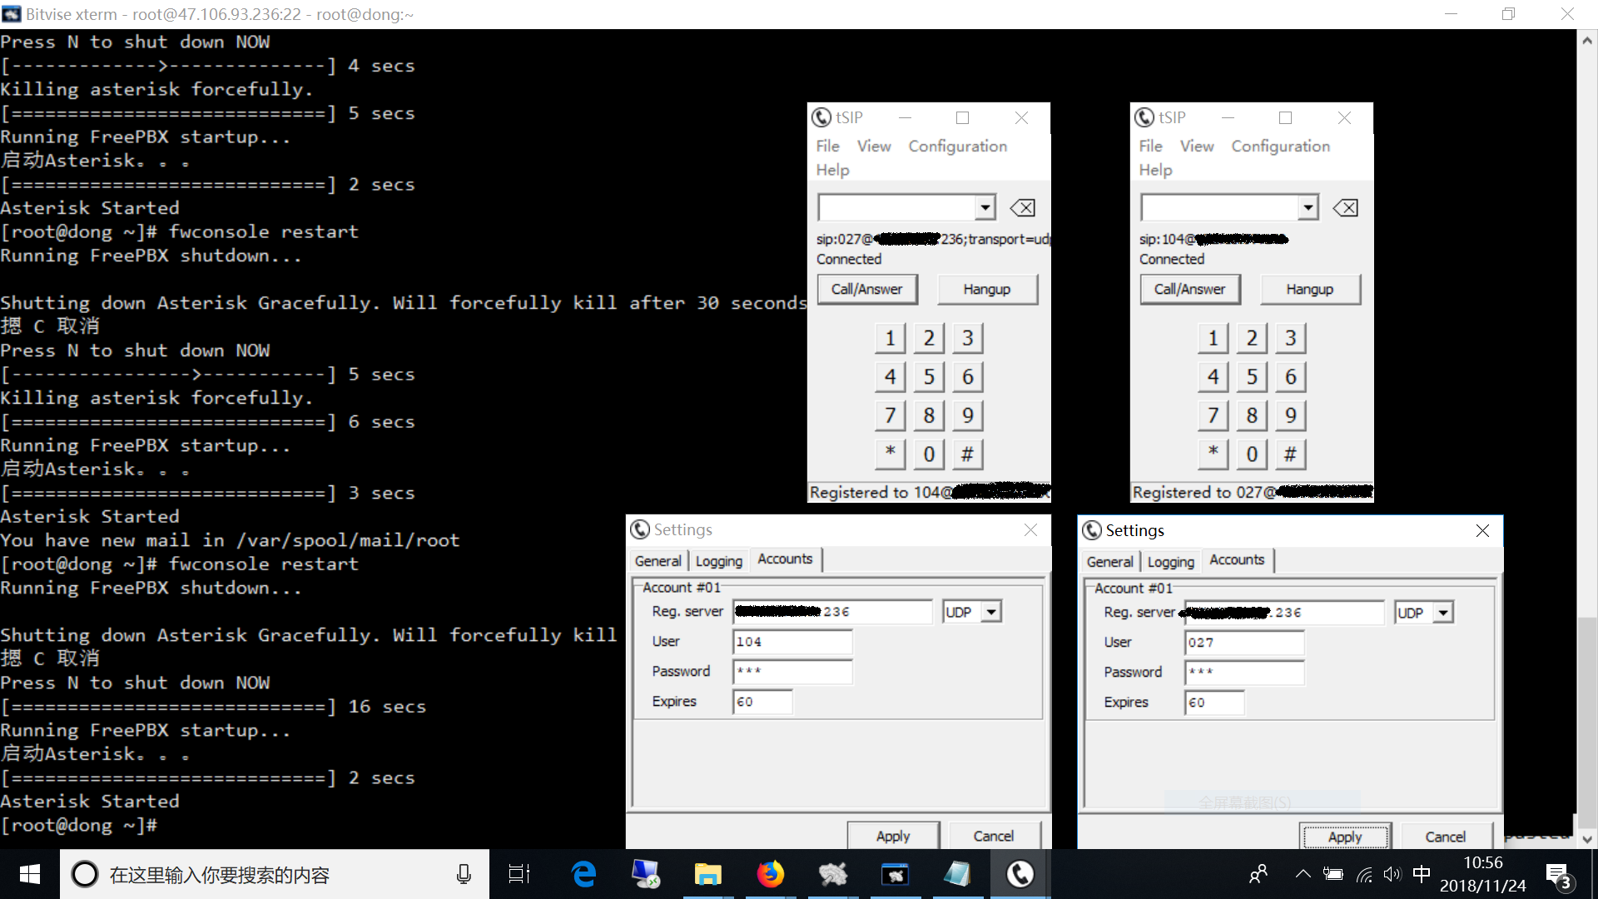This screenshot has height=899, width=1598.
Task: Click the tSIP phone icon on taskbar
Action: pos(1020,874)
